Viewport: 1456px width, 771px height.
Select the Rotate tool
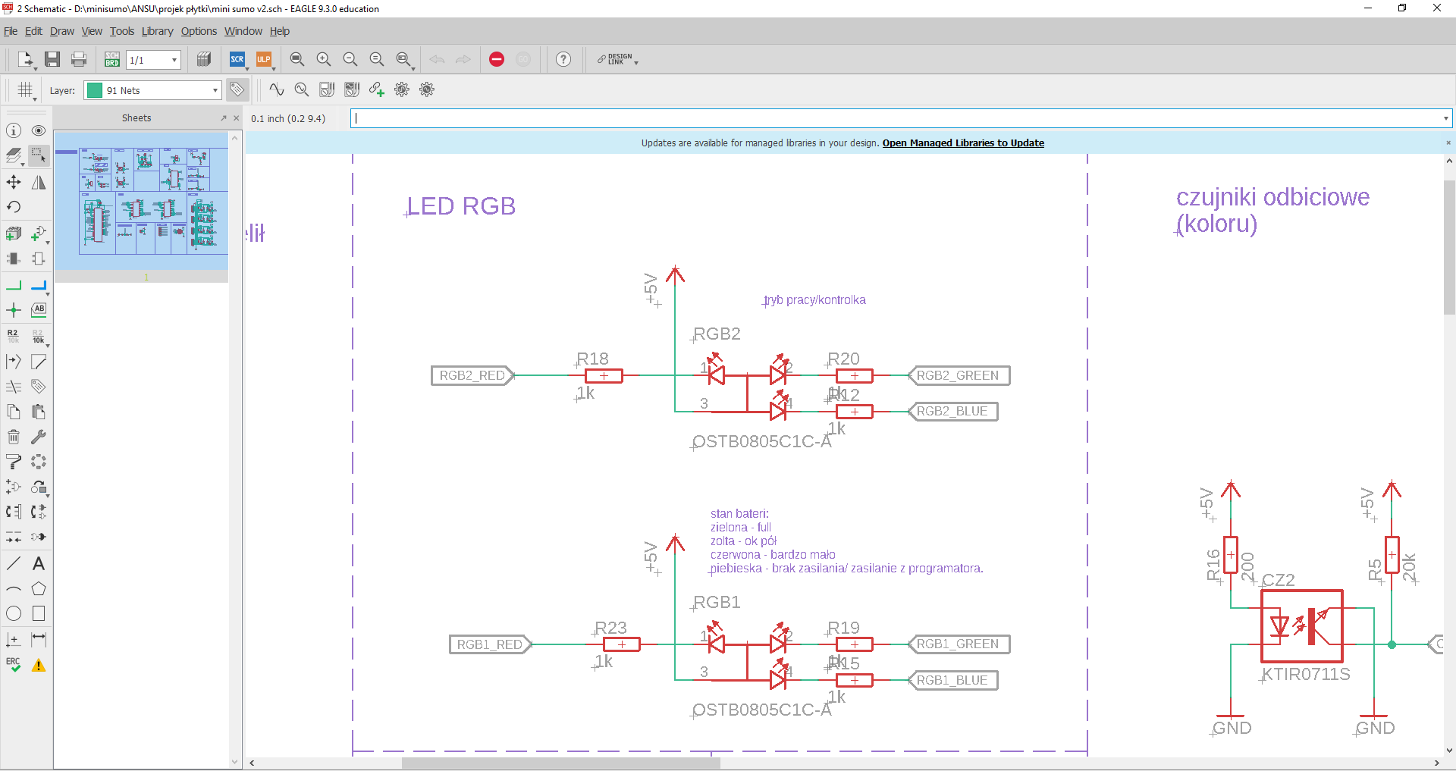coord(14,207)
